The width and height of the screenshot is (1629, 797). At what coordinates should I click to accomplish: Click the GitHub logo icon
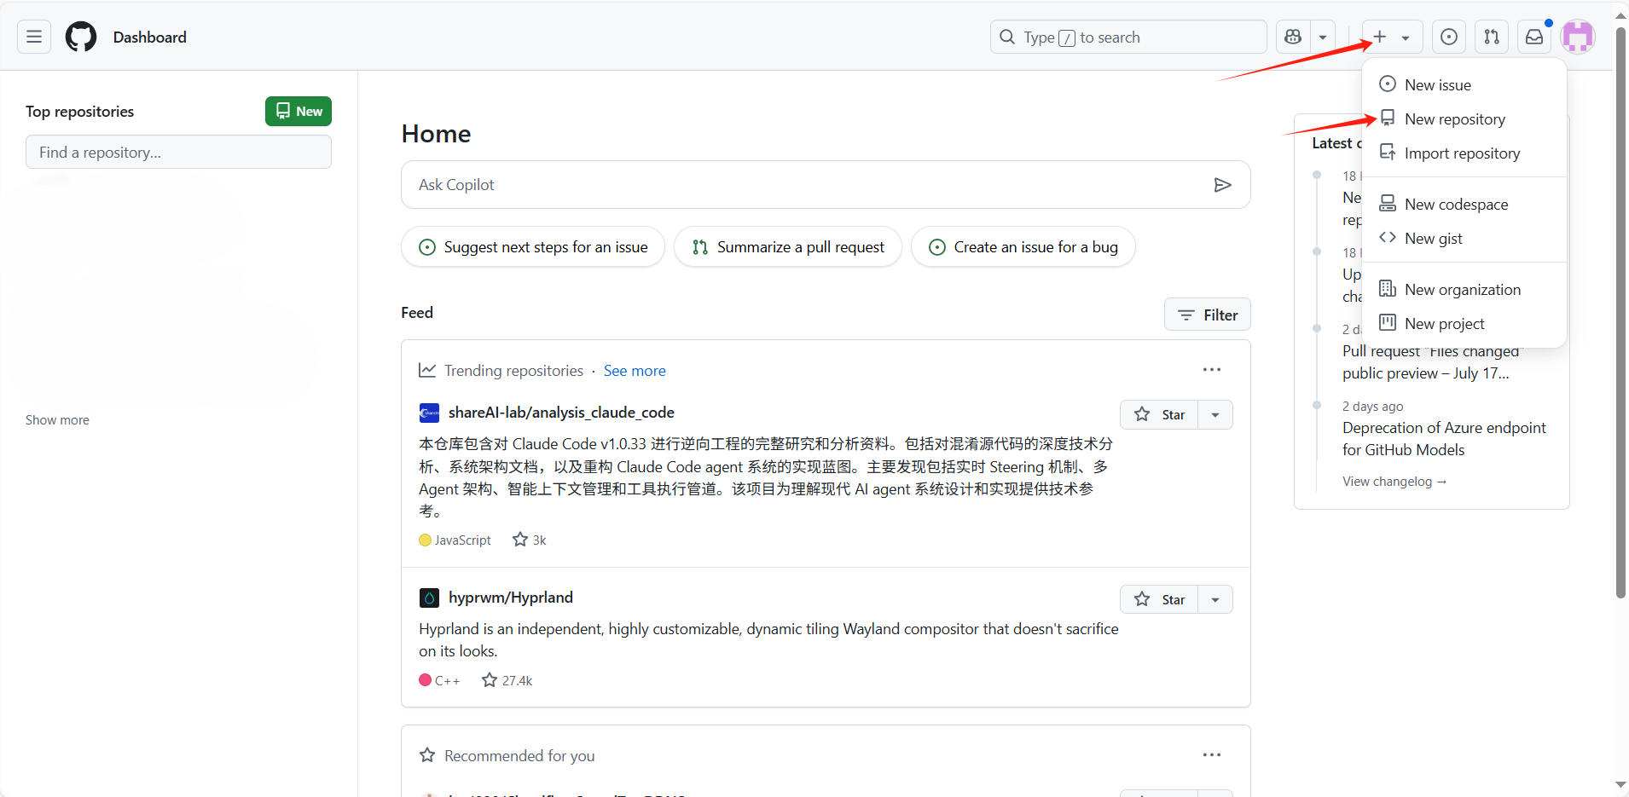tap(81, 37)
